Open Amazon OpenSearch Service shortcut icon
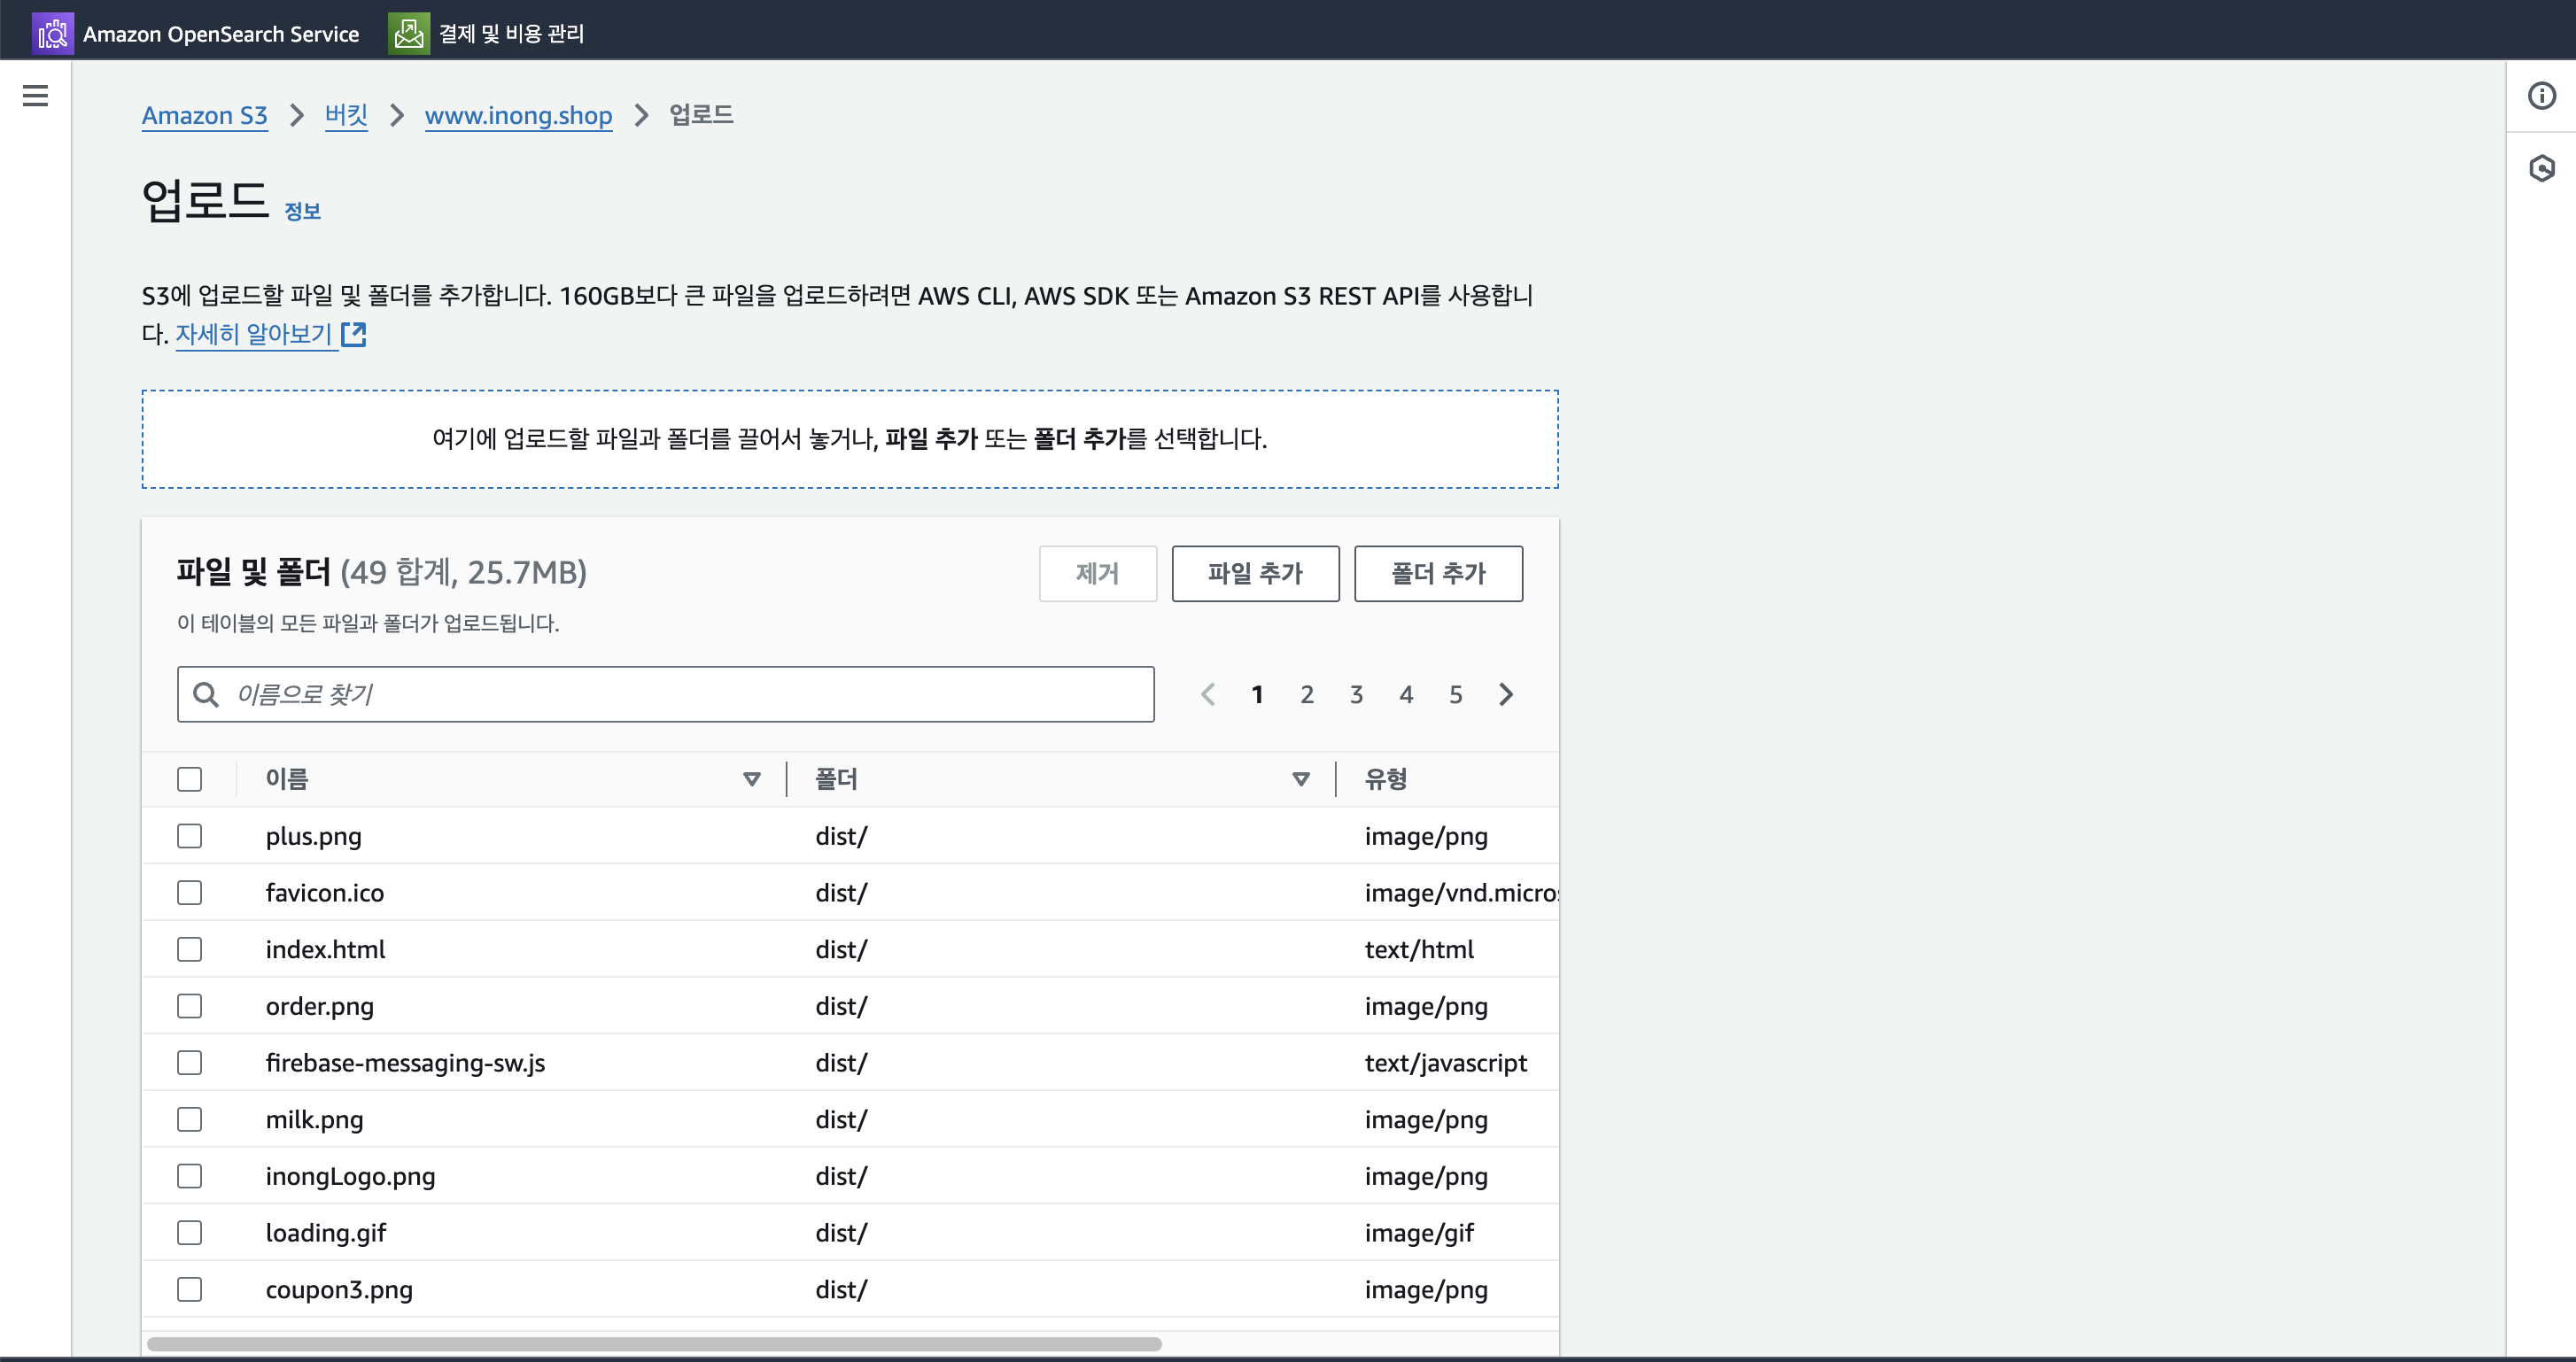2576x1362 pixels. coord(52,33)
